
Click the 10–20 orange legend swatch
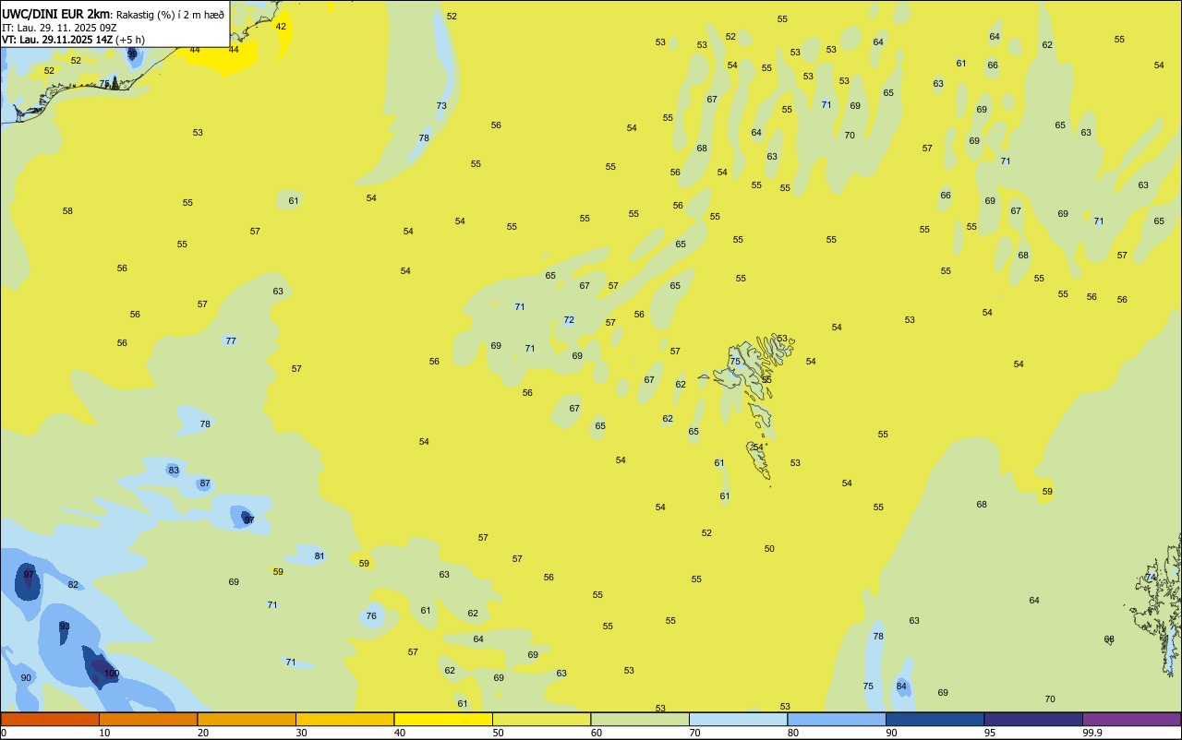148,719
